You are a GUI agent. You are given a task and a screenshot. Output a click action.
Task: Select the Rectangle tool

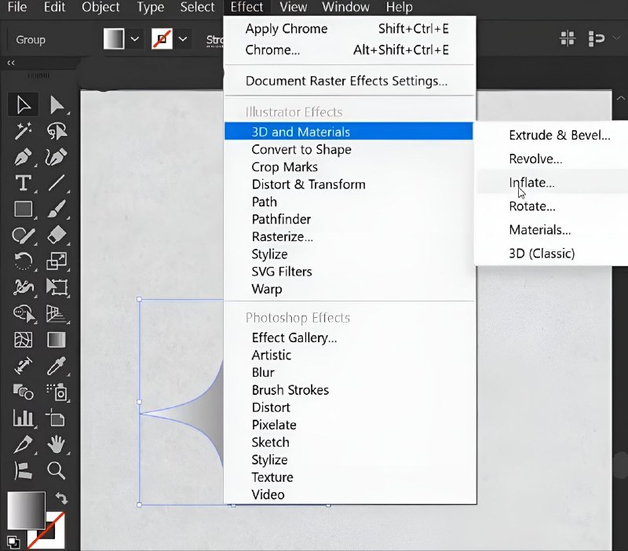coord(24,210)
